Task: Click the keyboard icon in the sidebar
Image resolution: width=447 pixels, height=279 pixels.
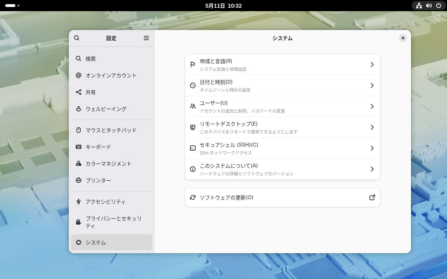Action: click(x=79, y=147)
